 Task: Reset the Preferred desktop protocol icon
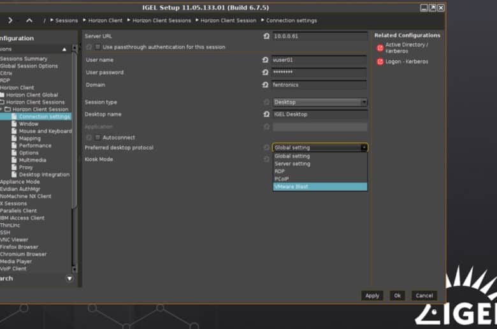tap(266, 147)
